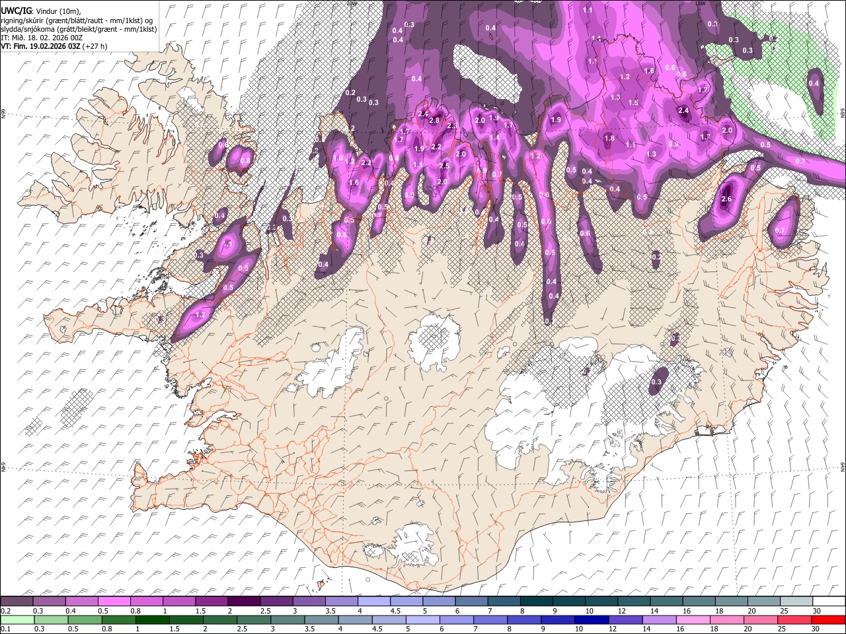
Task: Click the 2.6 precipitation value on the map
Action: point(726,199)
